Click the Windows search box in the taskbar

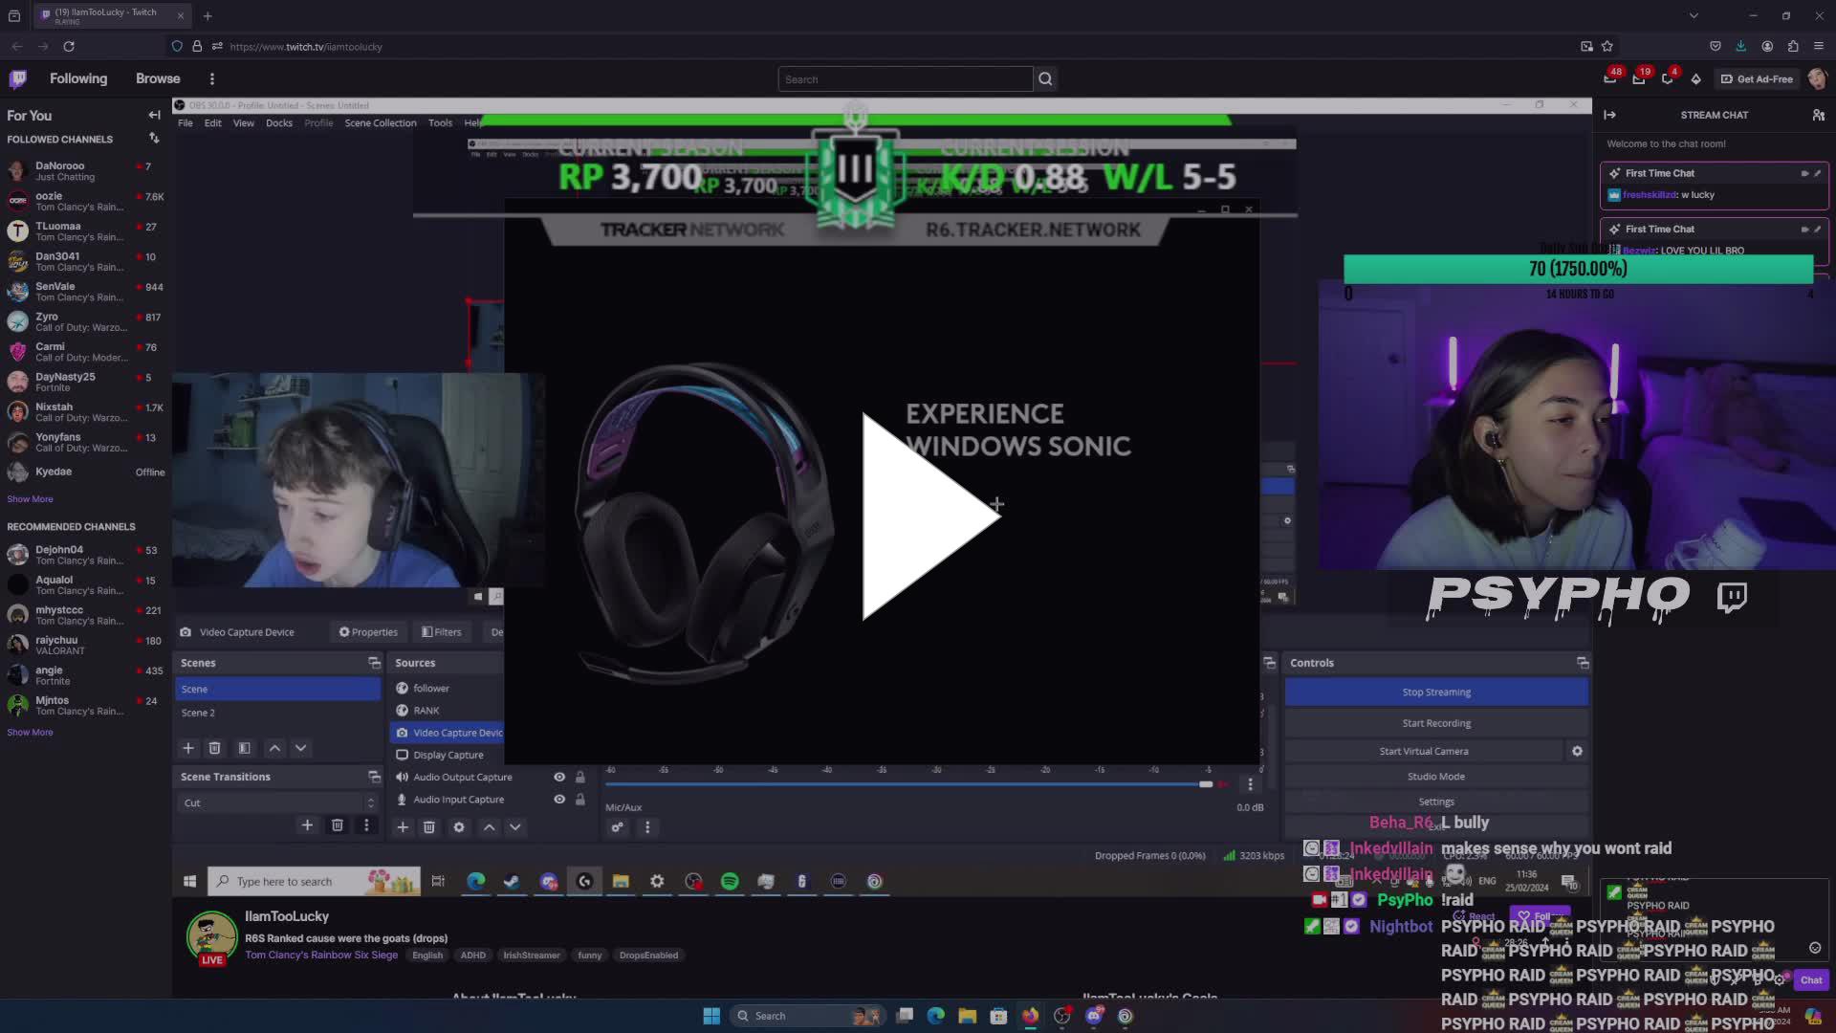(x=808, y=1015)
